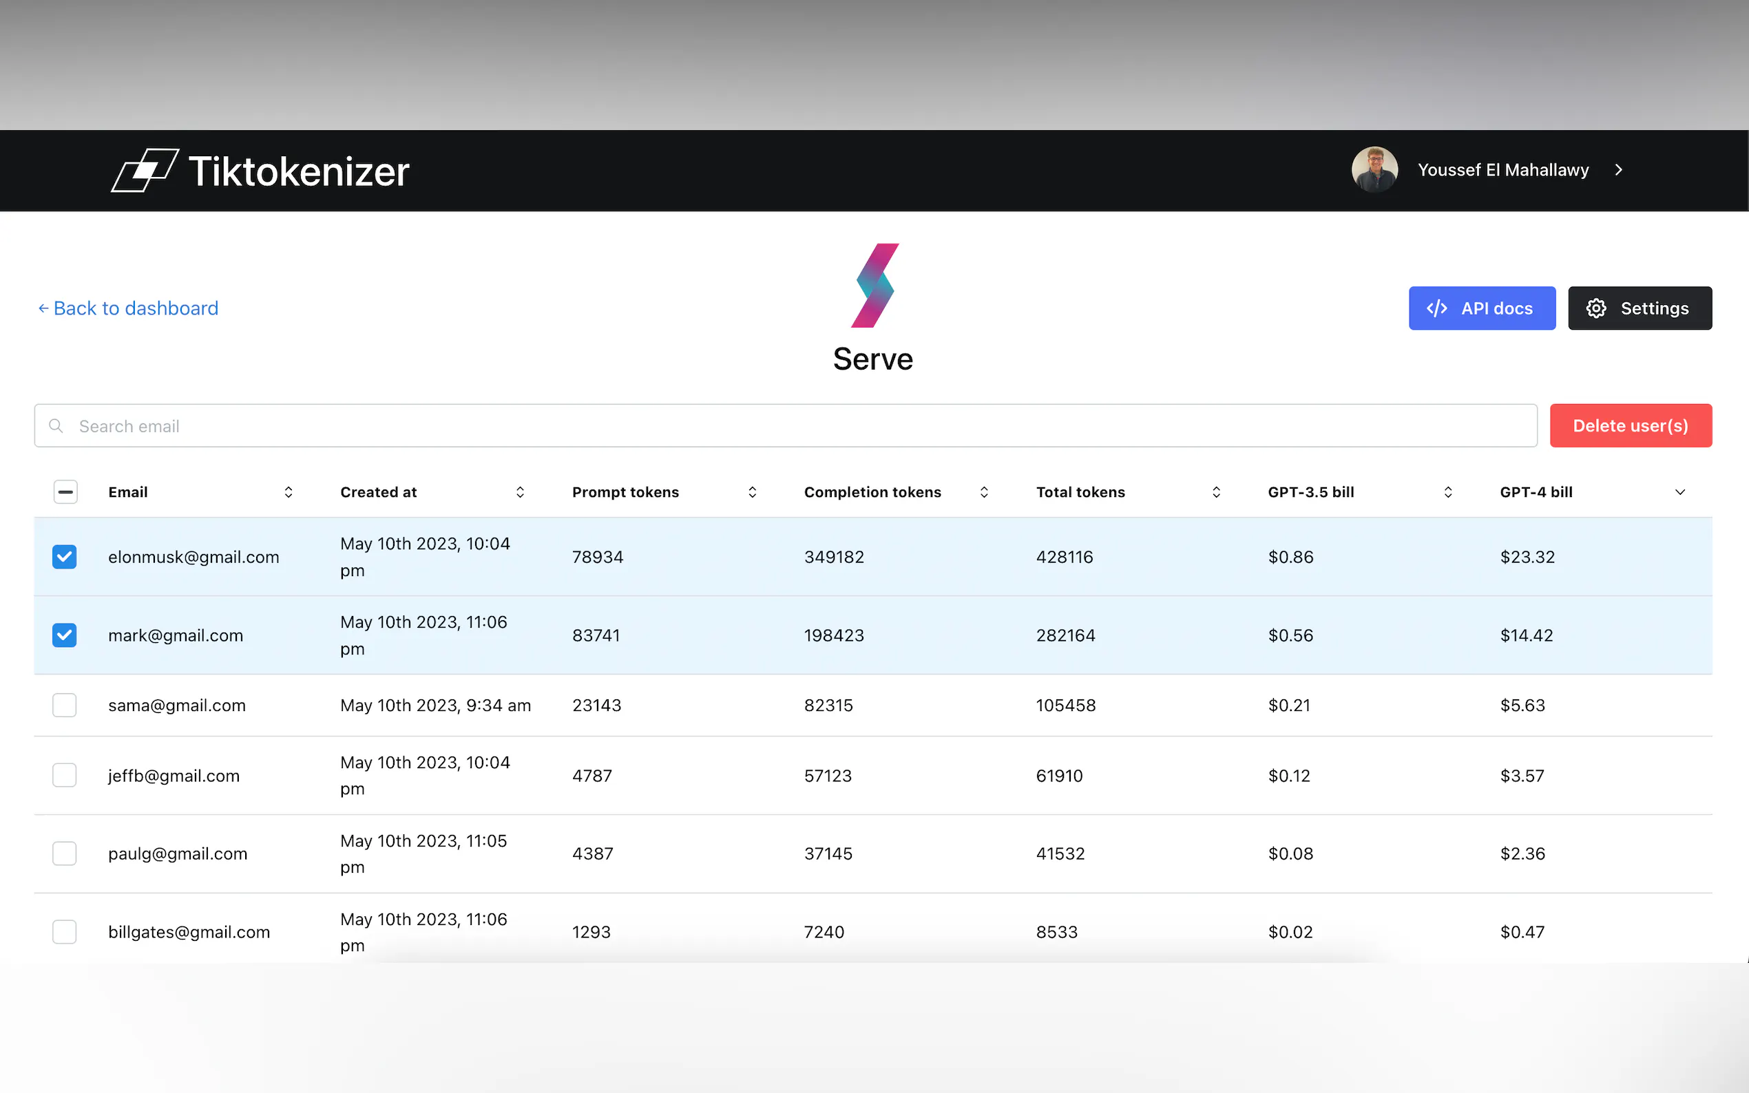The width and height of the screenshot is (1749, 1093).
Task: Sort by Email column arrows
Action: [x=289, y=492]
